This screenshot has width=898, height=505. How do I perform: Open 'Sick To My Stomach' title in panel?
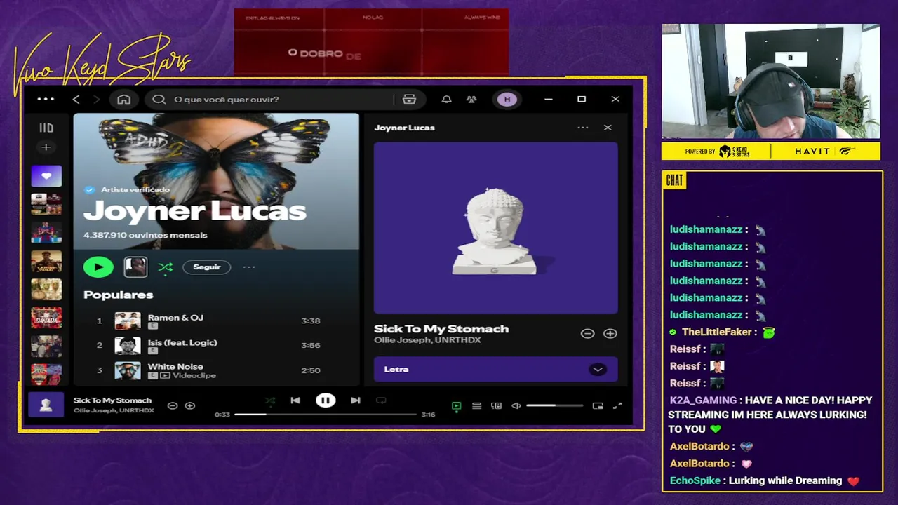[x=441, y=328]
